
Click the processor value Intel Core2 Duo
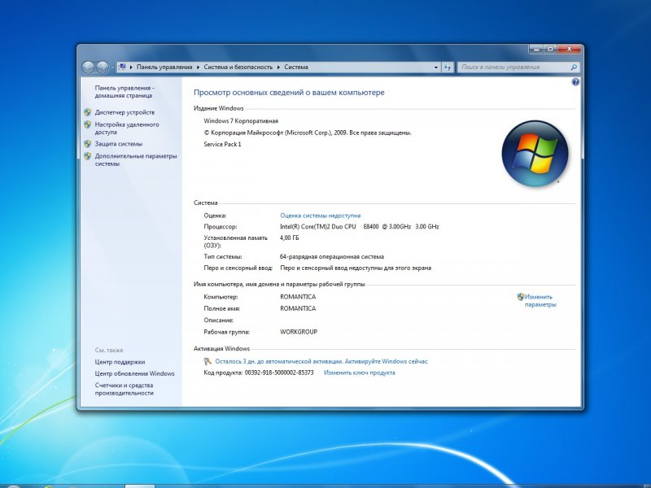[359, 226]
